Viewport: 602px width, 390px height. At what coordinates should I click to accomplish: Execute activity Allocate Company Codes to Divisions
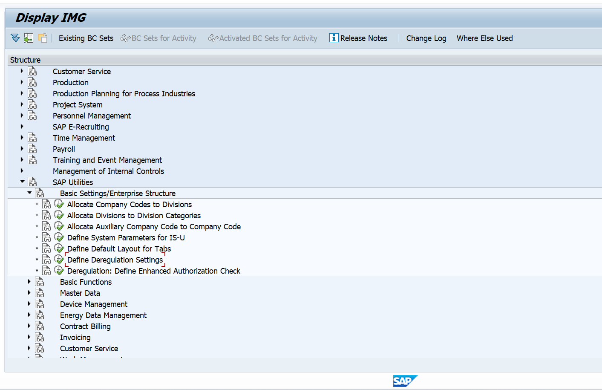click(x=59, y=204)
